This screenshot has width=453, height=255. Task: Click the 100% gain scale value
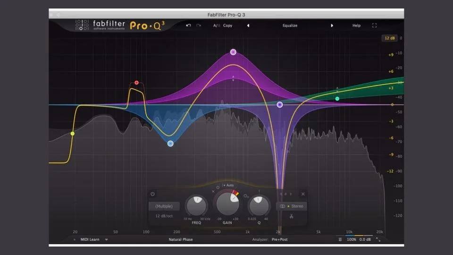[x=351, y=239]
